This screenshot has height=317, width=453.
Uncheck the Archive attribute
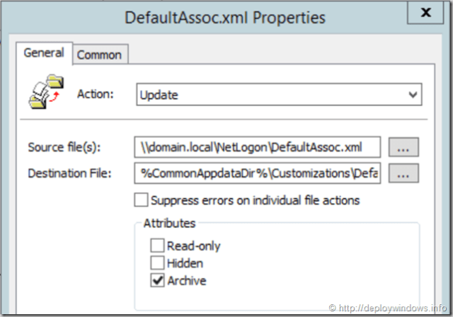point(156,281)
